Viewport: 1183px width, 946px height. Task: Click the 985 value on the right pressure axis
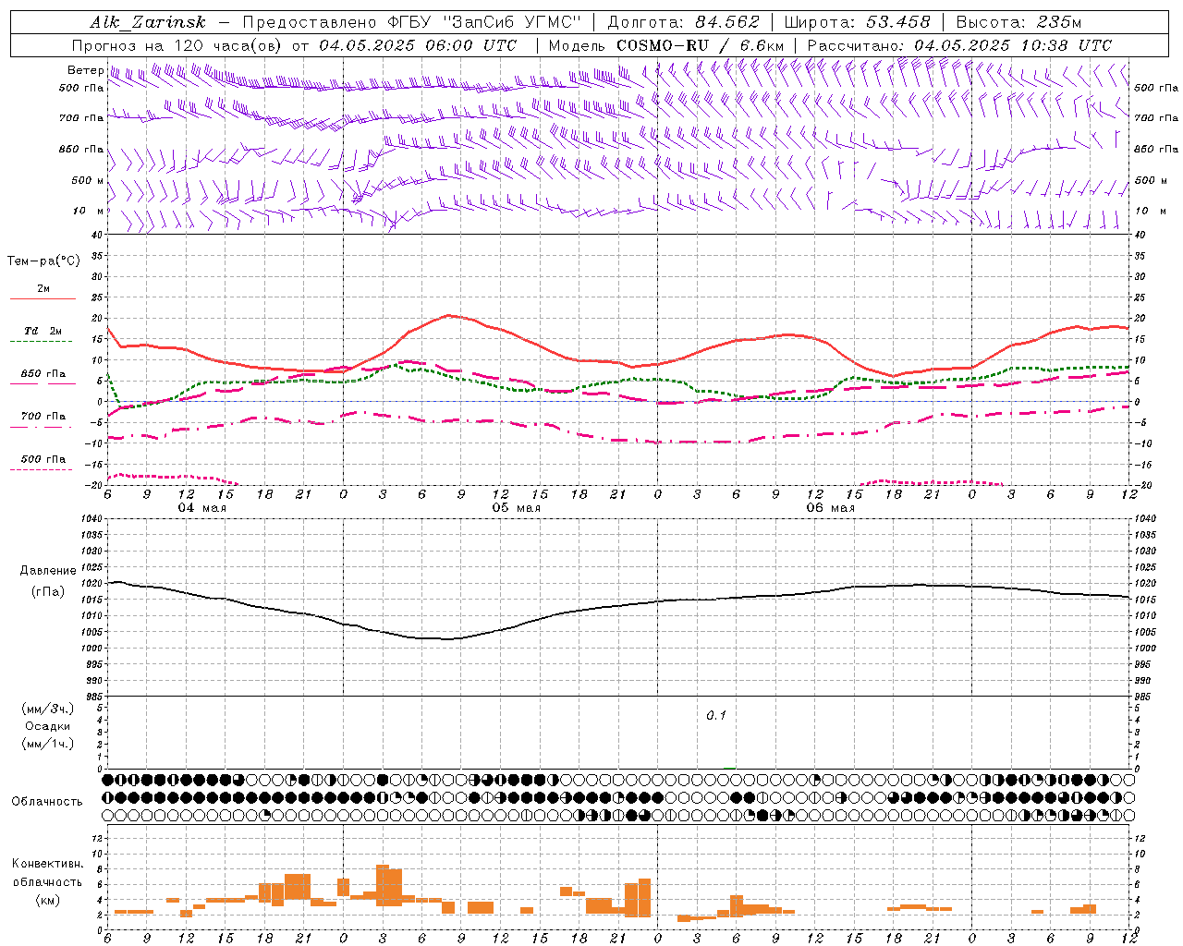point(1144,696)
